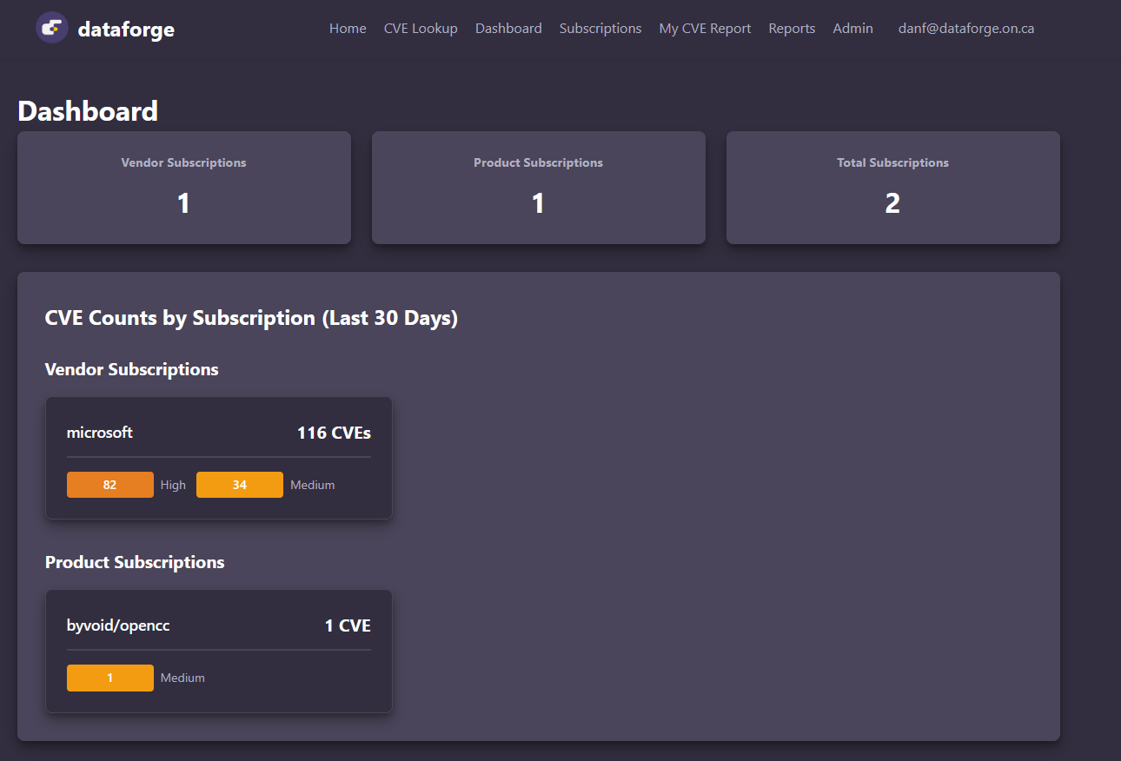This screenshot has height=761, width=1121.
Task: Open the Home navigation link
Action: click(x=348, y=28)
